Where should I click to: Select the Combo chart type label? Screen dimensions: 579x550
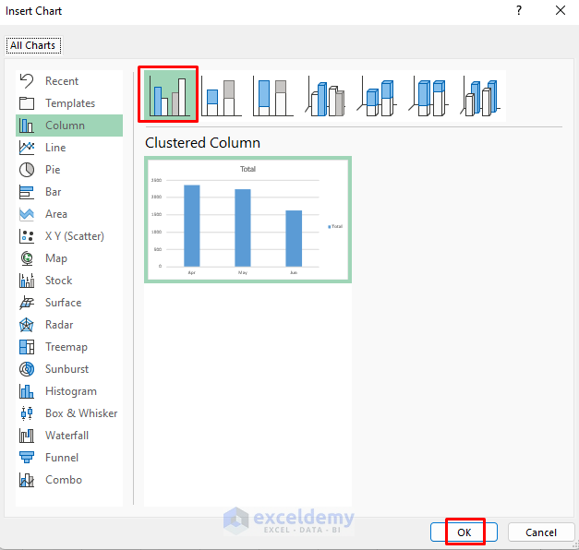(64, 480)
